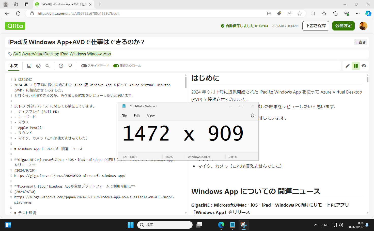Switch to editor-only view with the pencil icon
Screen dimensions: 374x231
coord(347,66)
